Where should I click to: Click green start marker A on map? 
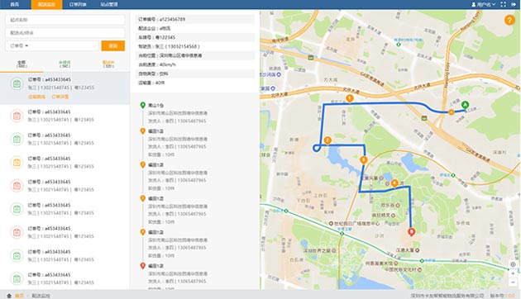pos(465,105)
